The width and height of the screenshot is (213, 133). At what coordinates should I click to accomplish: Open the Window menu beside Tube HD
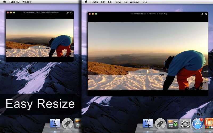(27, 2)
